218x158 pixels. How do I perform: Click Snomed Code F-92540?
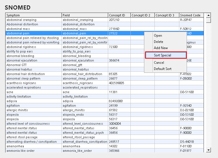tap(191, 106)
